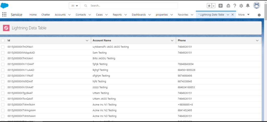Image resolution: width=267 pixels, height=122 pixels.
Task: Click the phone value 684834169853
Action: (186, 87)
